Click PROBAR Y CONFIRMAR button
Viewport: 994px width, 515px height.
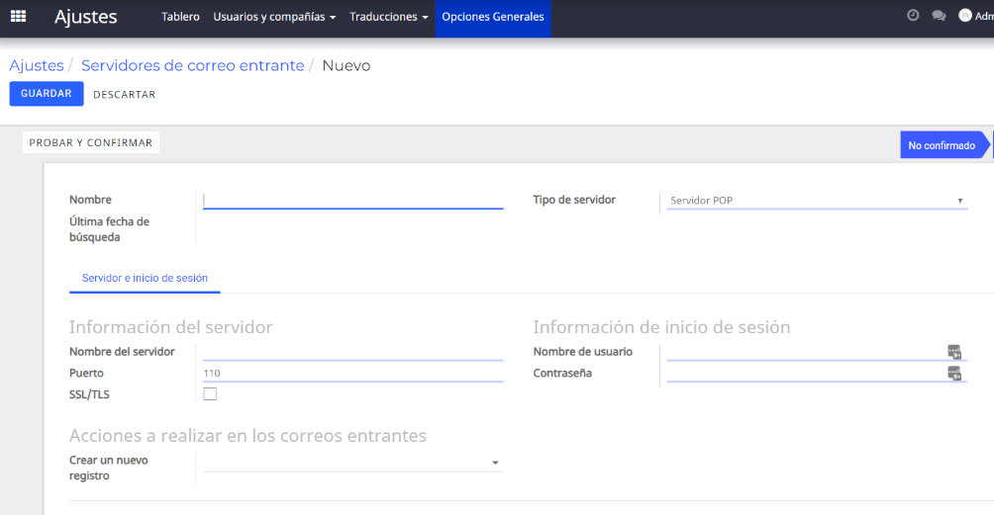[x=91, y=142]
